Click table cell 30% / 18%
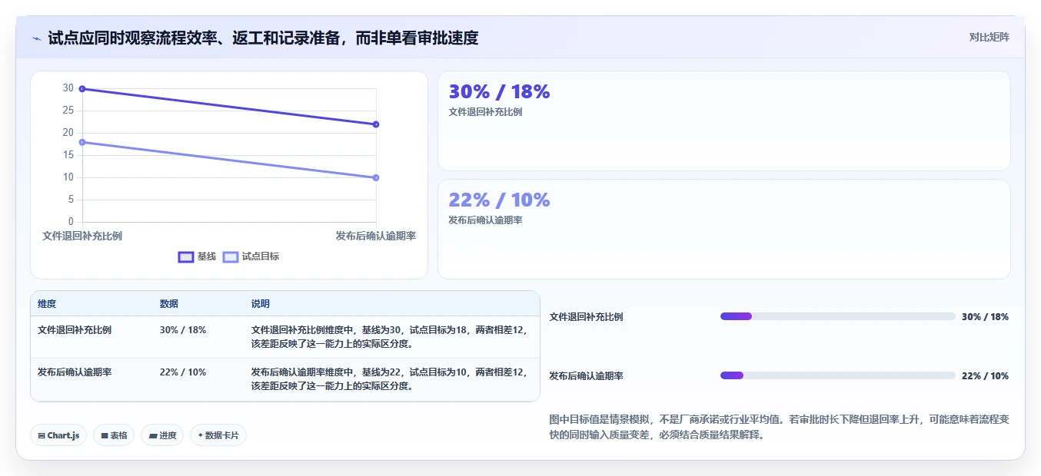Viewport: 1041px width, 476px height. point(183,330)
